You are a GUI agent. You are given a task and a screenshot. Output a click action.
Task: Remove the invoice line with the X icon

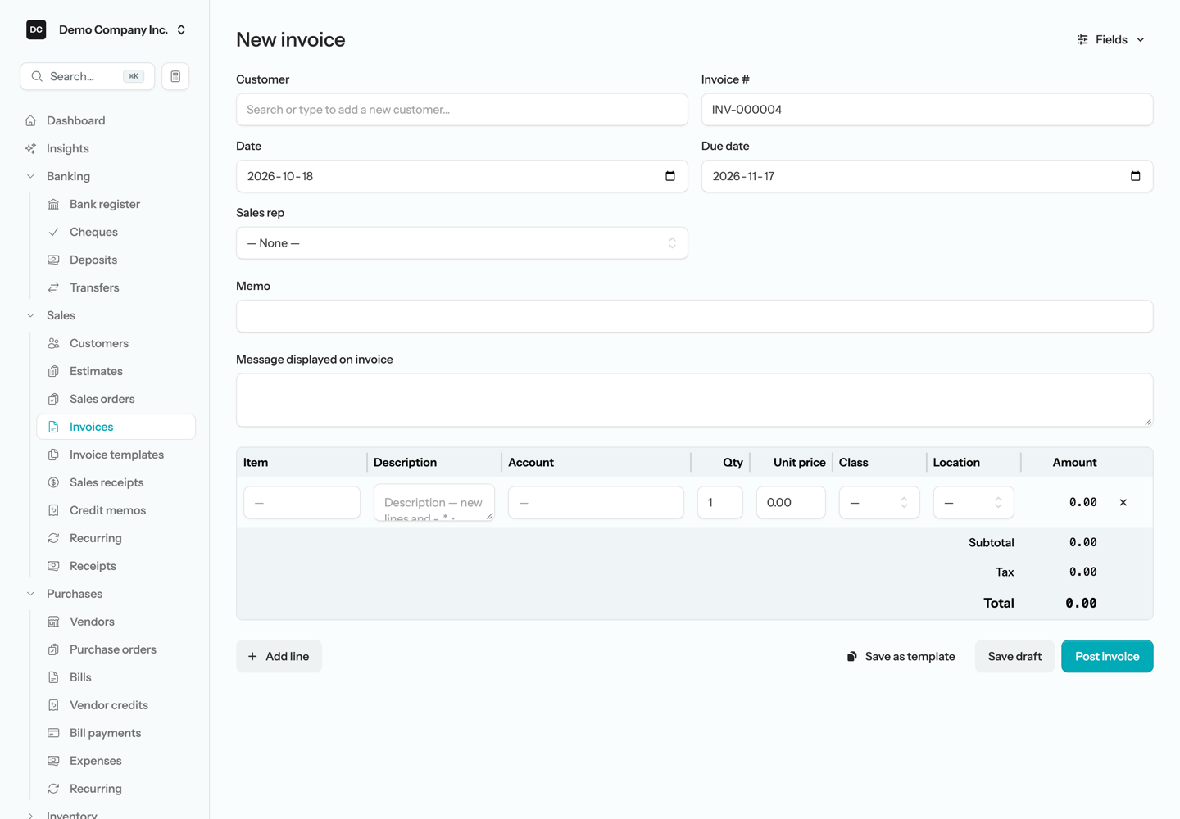click(x=1123, y=502)
